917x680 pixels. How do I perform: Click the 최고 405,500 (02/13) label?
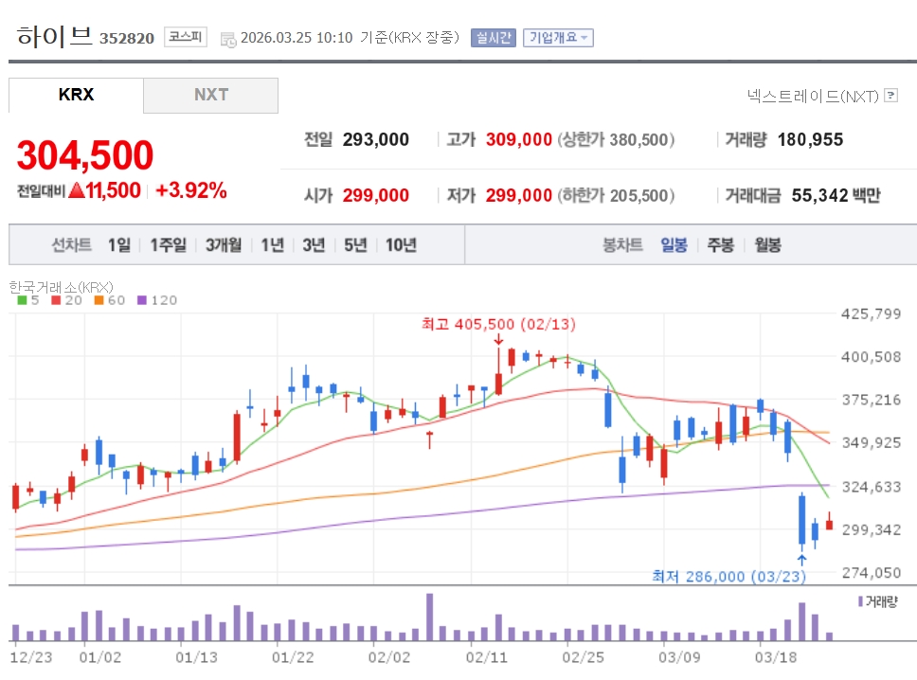[498, 324]
